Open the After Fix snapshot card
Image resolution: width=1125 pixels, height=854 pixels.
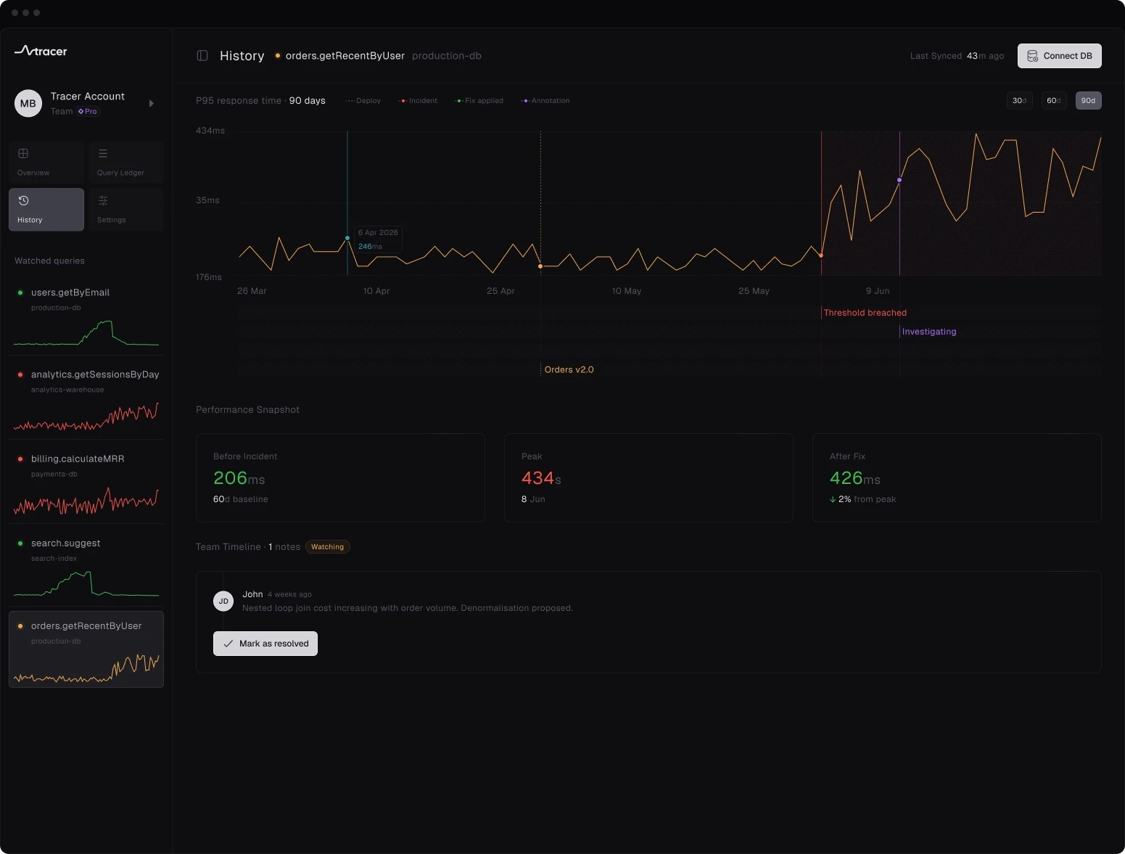(x=957, y=477)
